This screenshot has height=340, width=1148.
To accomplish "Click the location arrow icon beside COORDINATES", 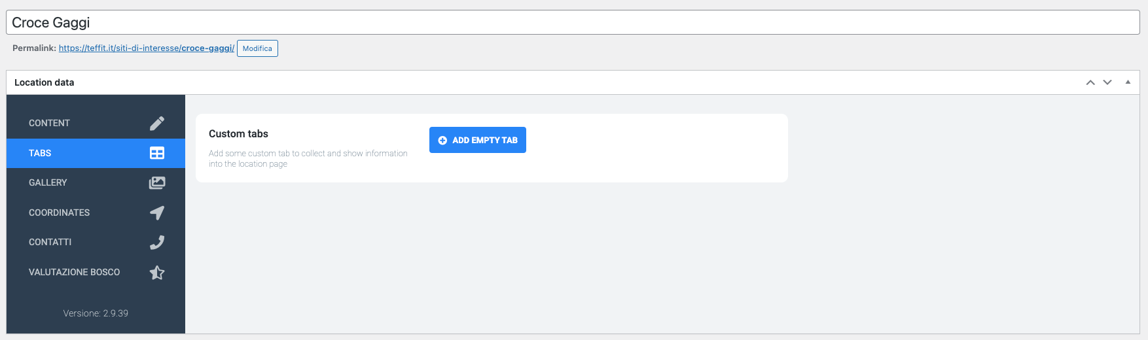I will click(157, 212).
